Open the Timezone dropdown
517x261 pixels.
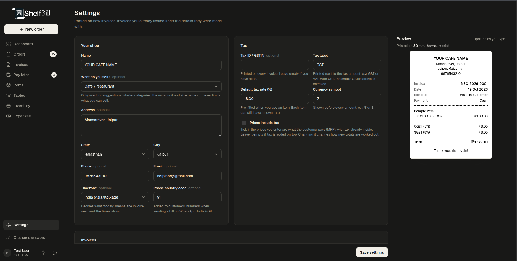115,197
